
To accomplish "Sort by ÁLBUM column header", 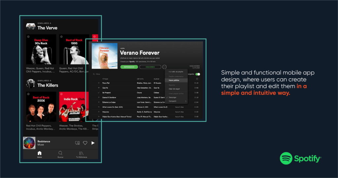I will [x=156, y=79].
